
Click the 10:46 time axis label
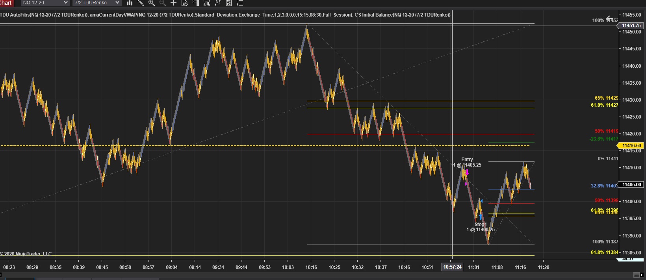point(404,267)
